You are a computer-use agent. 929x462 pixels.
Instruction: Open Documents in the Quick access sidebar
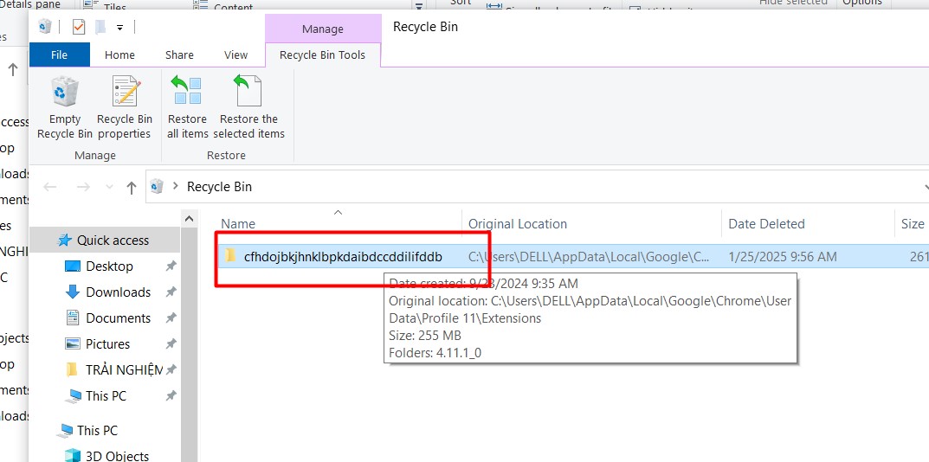click(118, 318)
